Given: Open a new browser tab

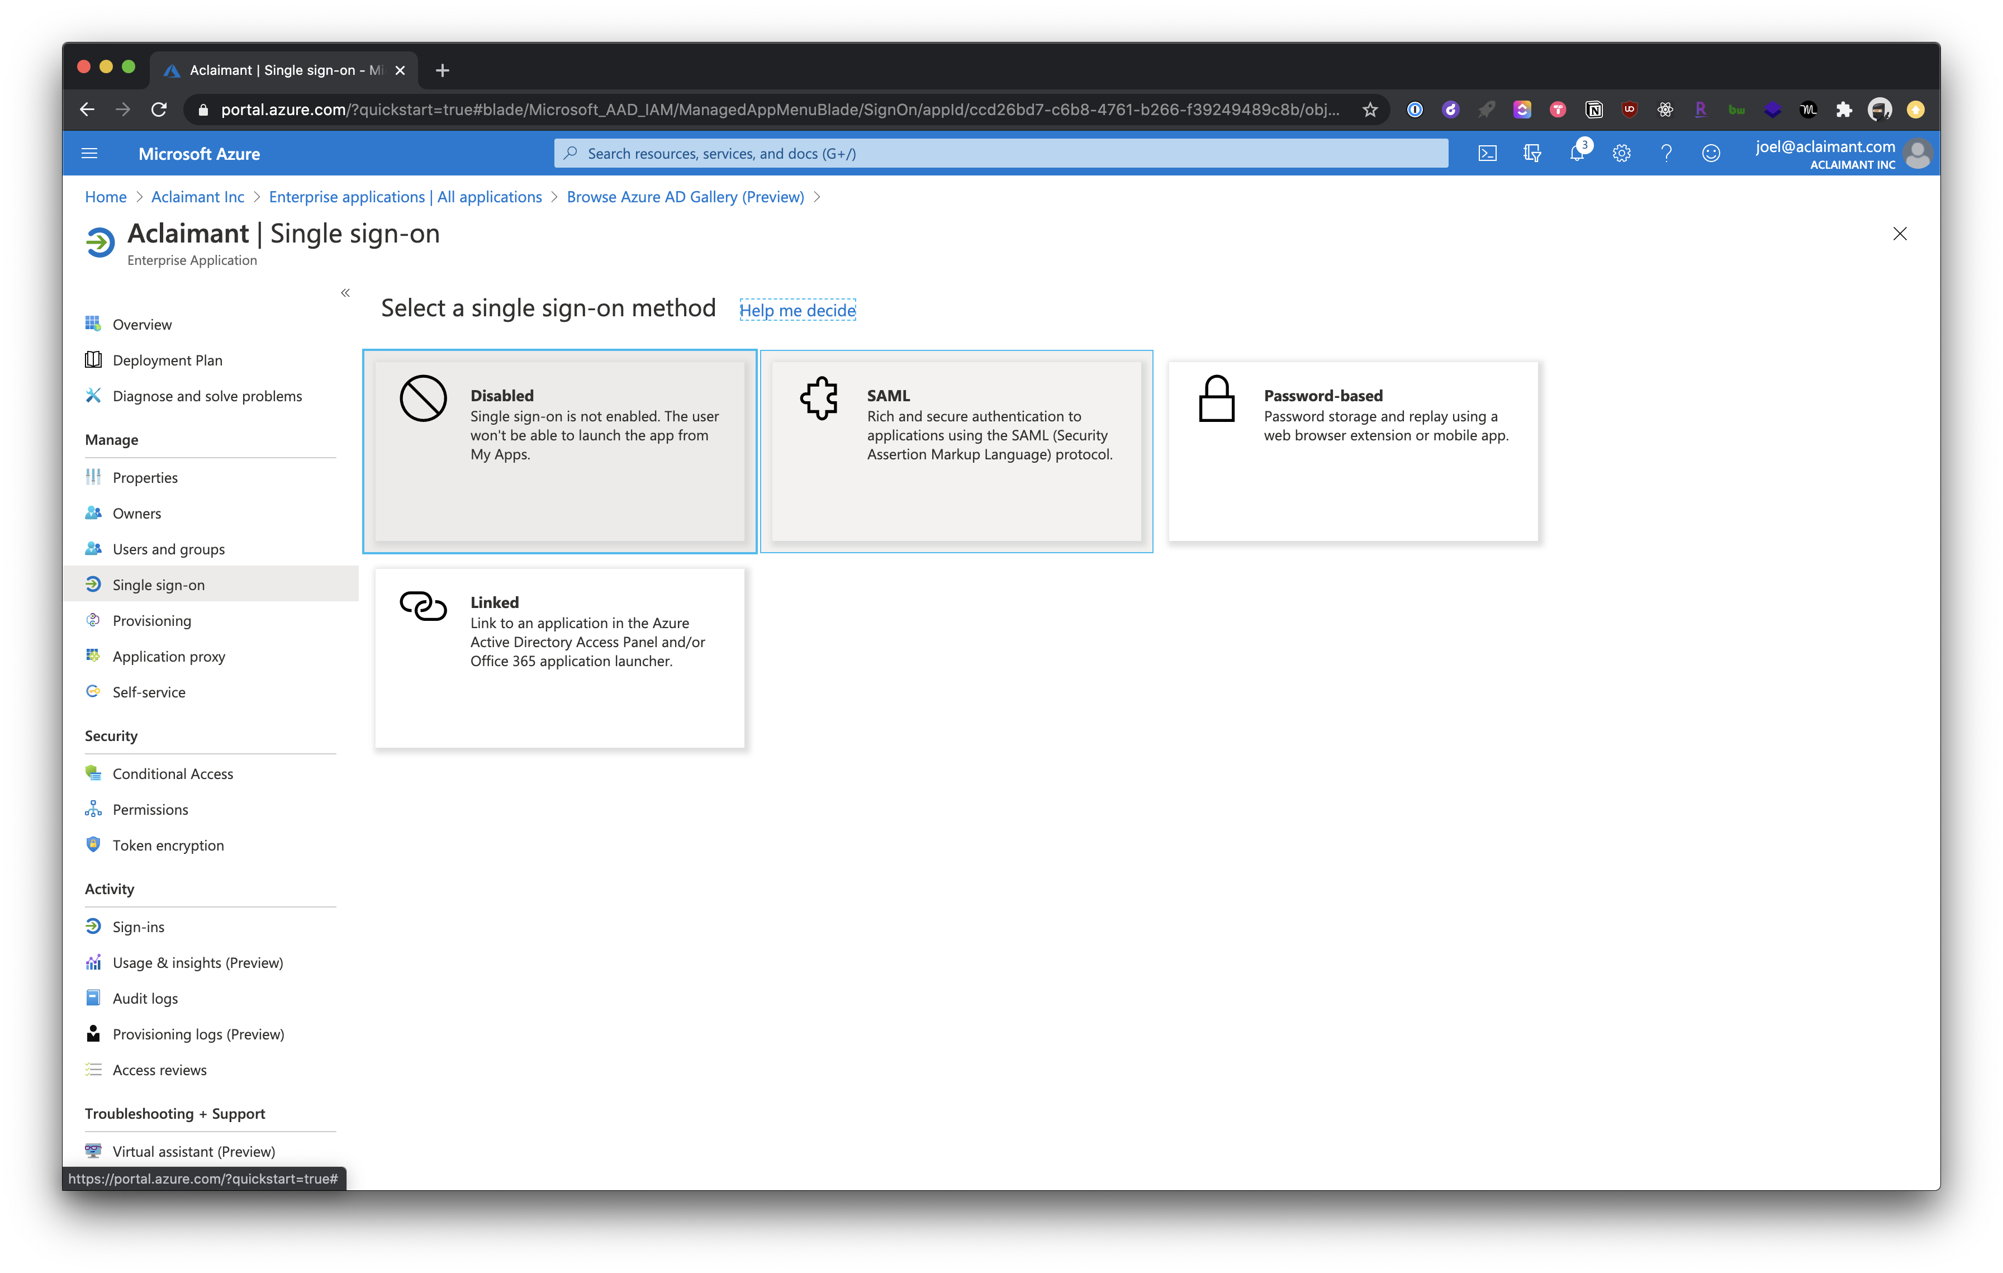Looking at the screenshot, I should [443, 70].
